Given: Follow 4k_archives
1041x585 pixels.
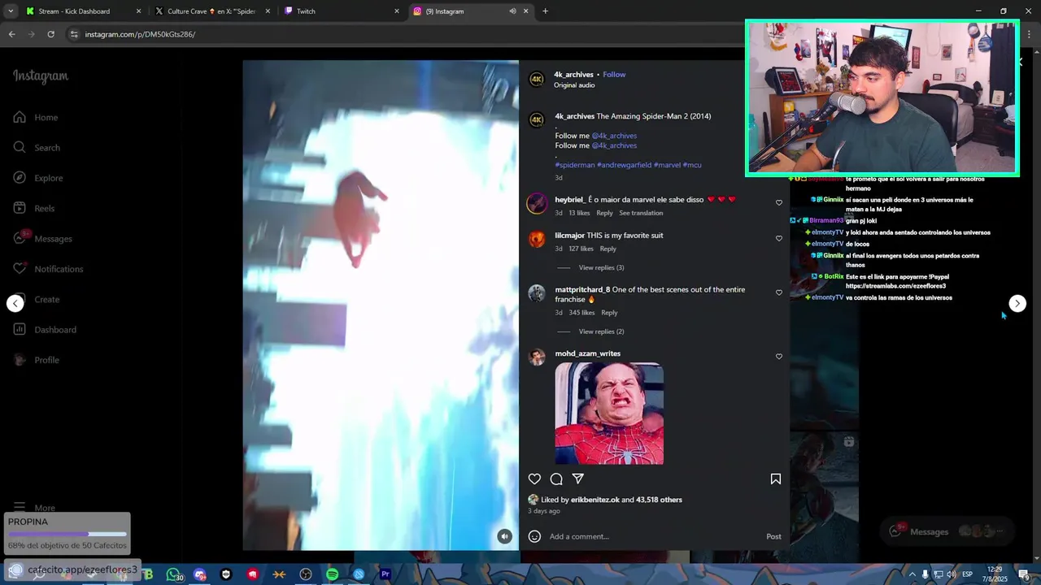Looking at the screenshot, I should click(x=614, y=75).
